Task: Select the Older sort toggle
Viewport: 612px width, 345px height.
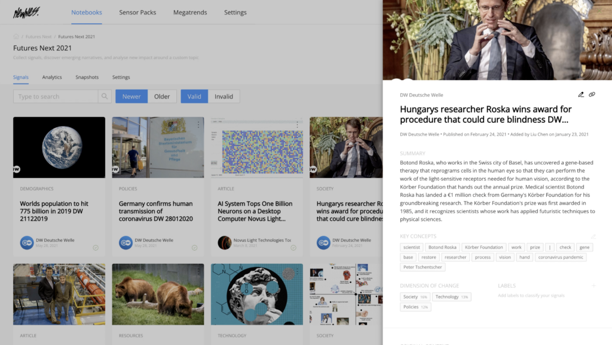Action: click(x=162, y=97)
